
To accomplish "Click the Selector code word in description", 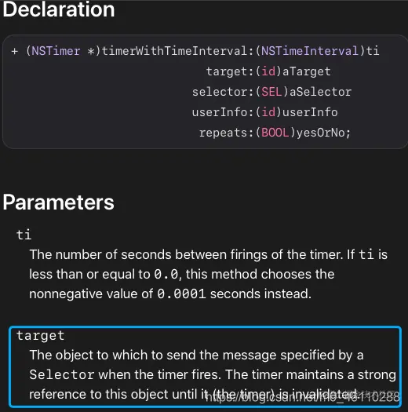I will 62,374.
